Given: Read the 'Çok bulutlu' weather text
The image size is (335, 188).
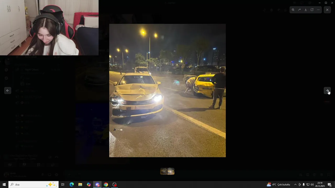Looking at the screenshot, I should pos(284,185).
